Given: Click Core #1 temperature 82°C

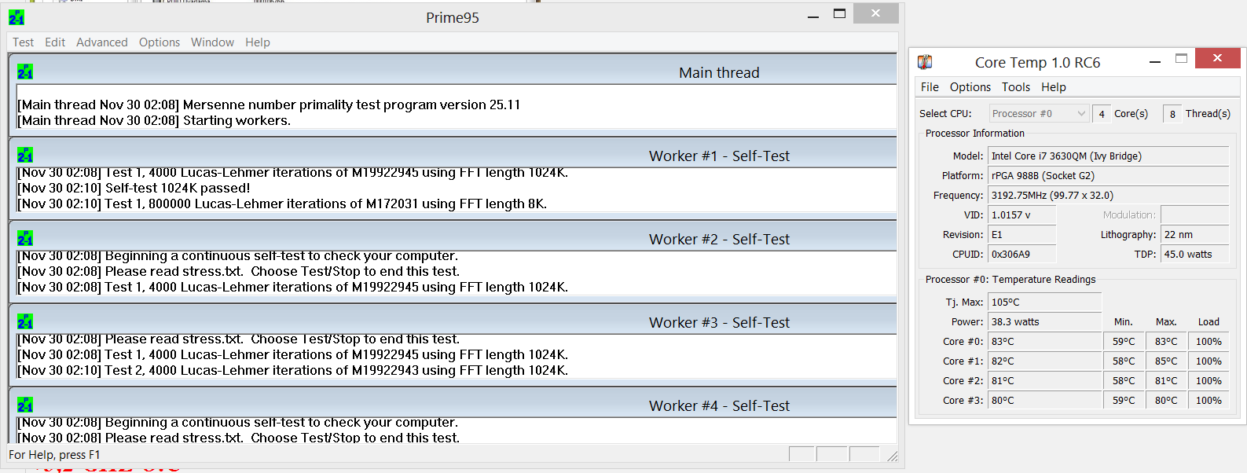Looking at the screenshot, I should [x=1044, y=361].
